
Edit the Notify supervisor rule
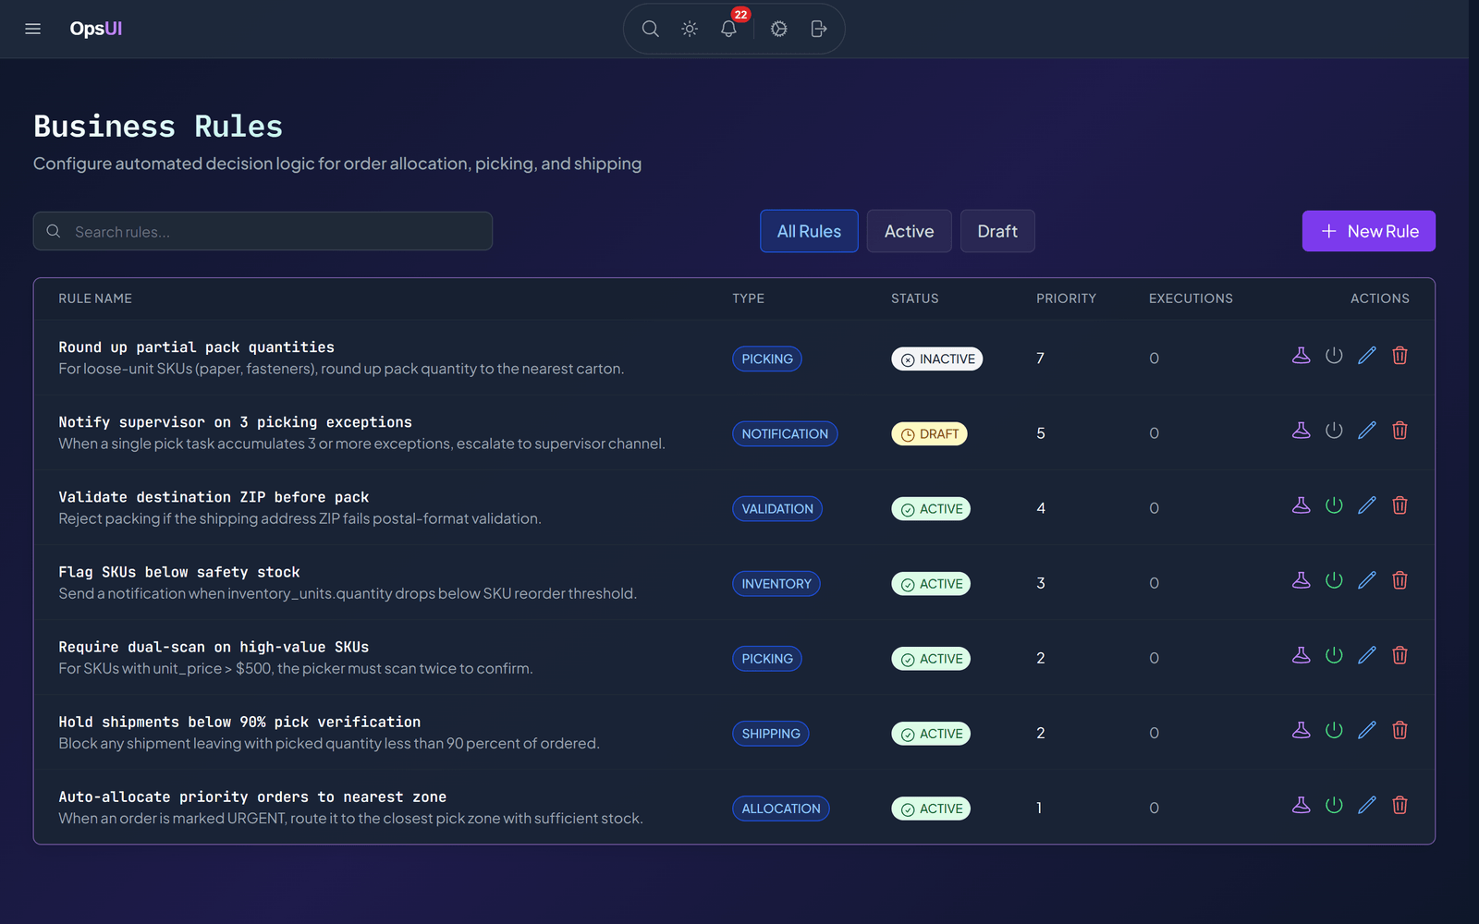(1367, 431)
